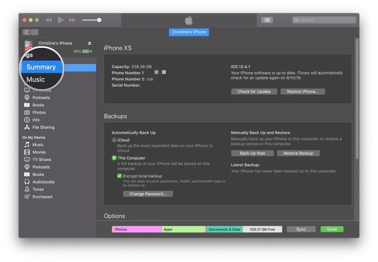The image size is (378, 262).
Task: Open the list view icon near search
Action: click(267, 20)
